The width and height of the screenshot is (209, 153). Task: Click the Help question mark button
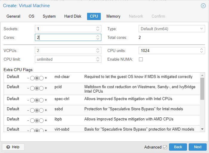pos(13,147)
